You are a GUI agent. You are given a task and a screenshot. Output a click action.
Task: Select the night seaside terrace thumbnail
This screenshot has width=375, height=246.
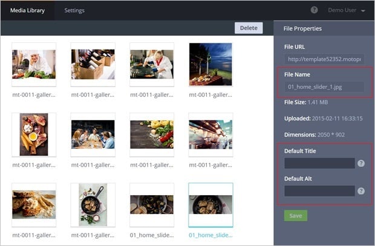click(x=210, y=64)
